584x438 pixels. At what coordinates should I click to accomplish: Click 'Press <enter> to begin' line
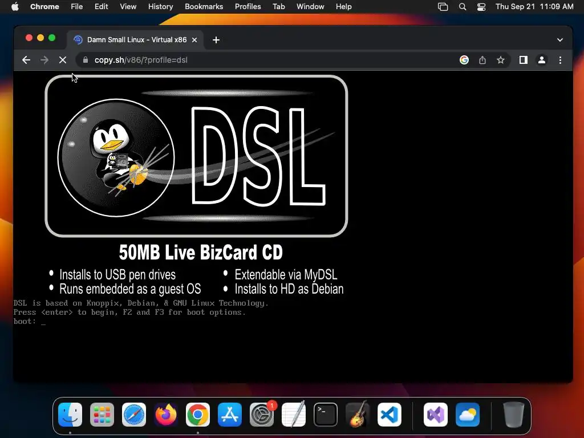(x=129, y=312)
